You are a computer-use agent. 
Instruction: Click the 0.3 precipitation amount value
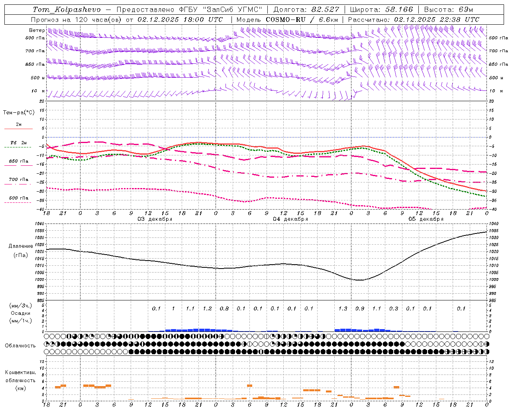[394, 308]
